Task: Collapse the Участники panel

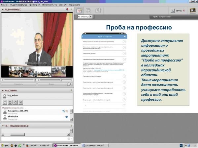Action: coord(3,90)
